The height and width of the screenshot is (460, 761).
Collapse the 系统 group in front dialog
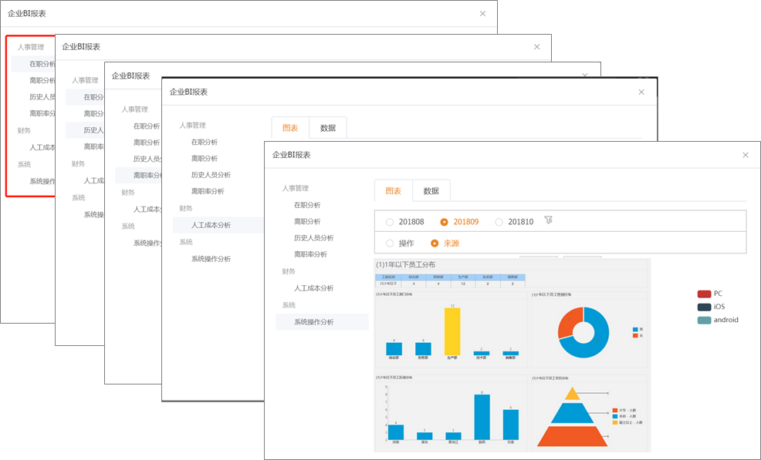pyautogui.click(x=289, y=305)
